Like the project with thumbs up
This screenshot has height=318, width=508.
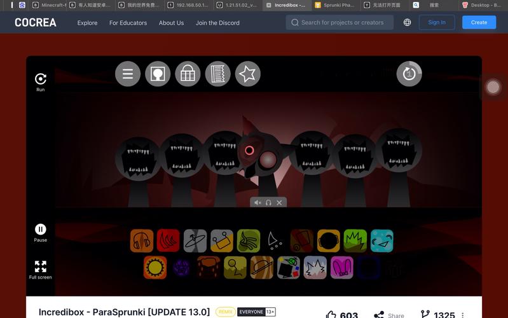coord(331,314)
